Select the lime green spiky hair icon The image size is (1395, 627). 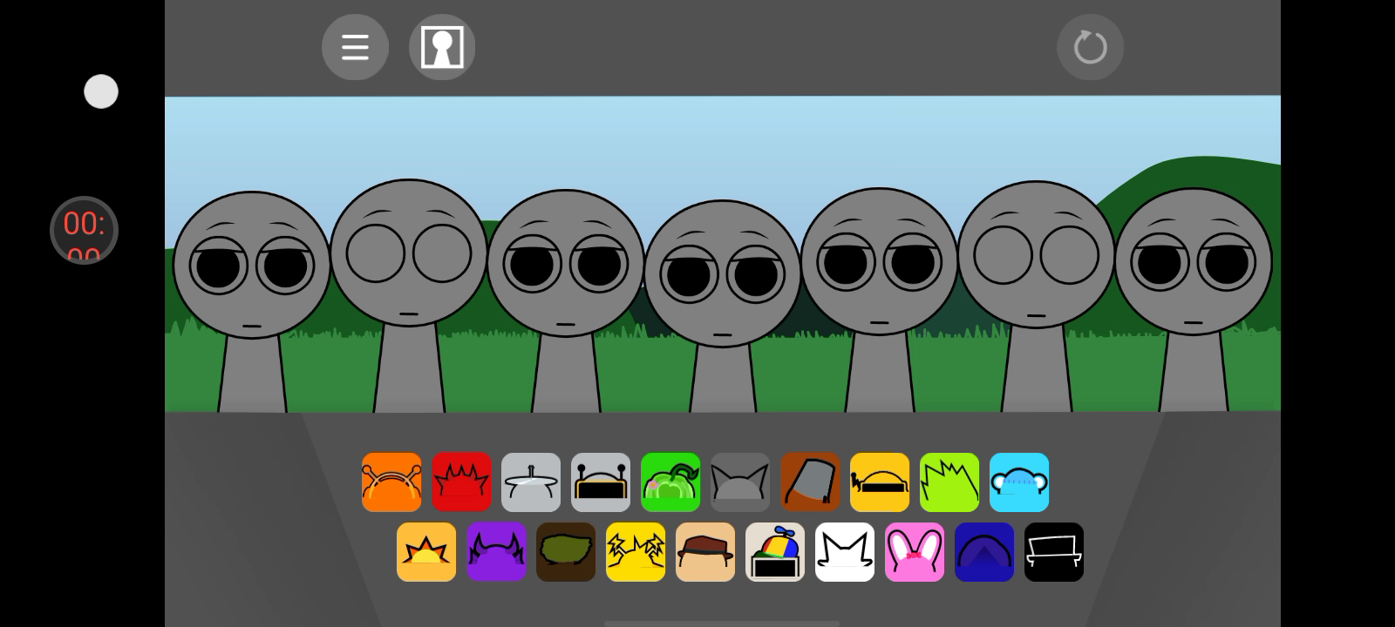(x=949, y=482)
